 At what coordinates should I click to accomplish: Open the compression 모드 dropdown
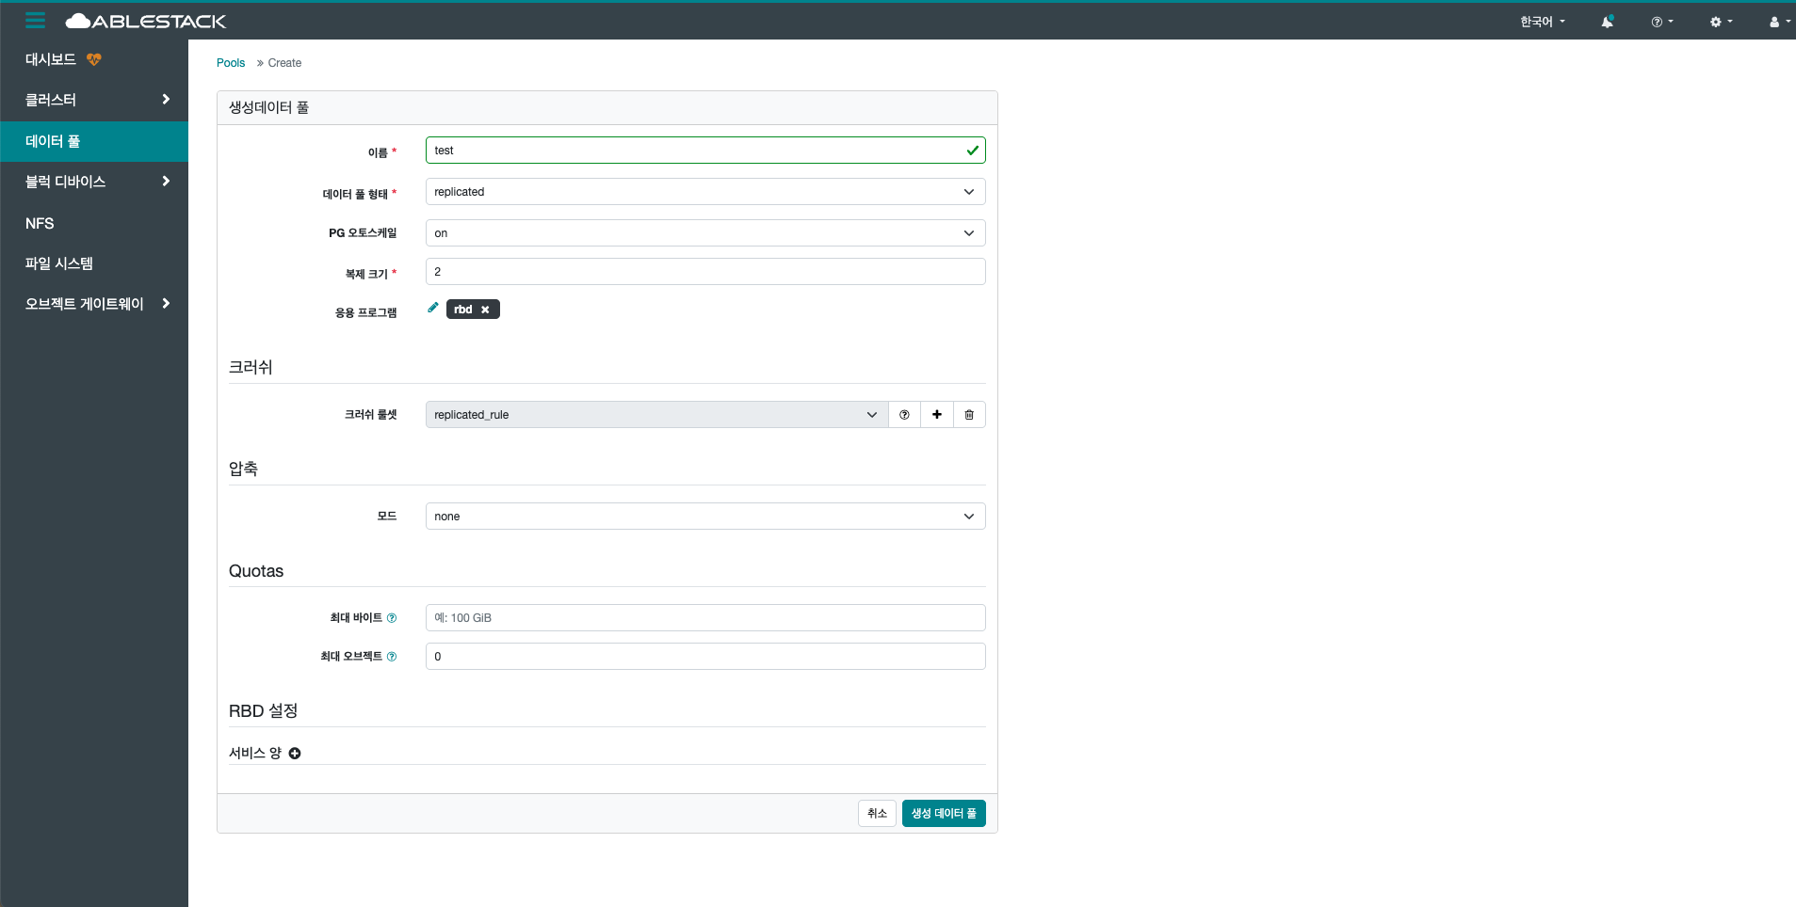click(x=705, y=517)
